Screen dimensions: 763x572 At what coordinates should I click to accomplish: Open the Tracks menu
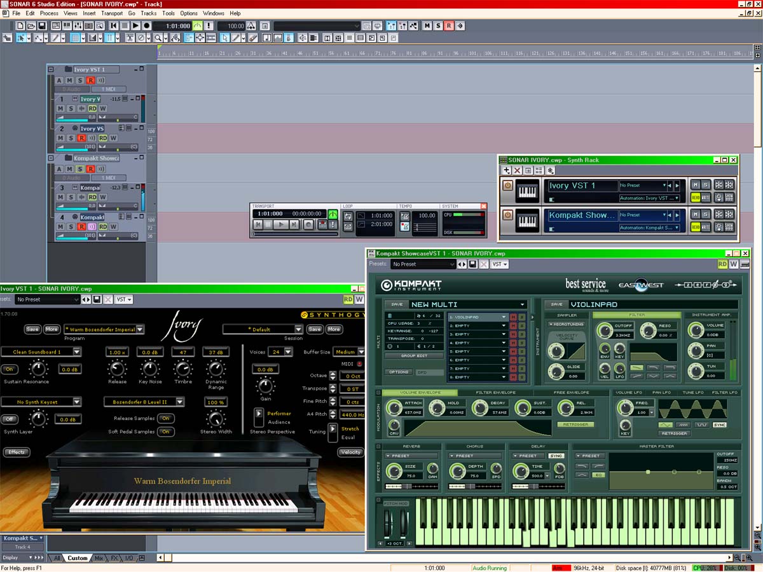(x=149, y=13)
